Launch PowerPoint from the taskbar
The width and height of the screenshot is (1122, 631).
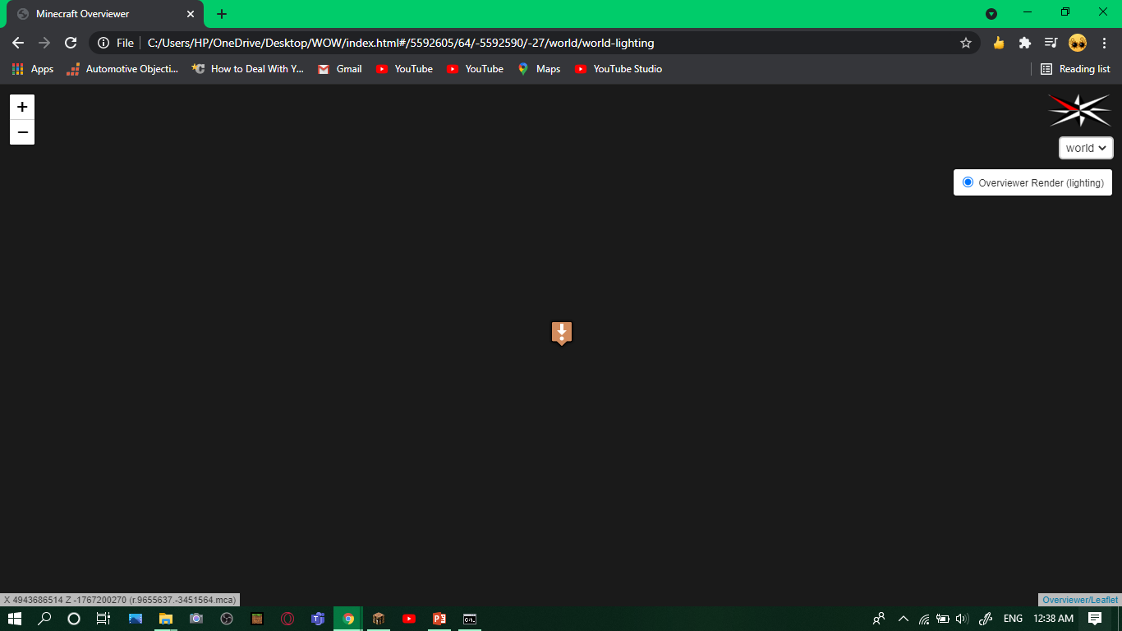point(439,619)
